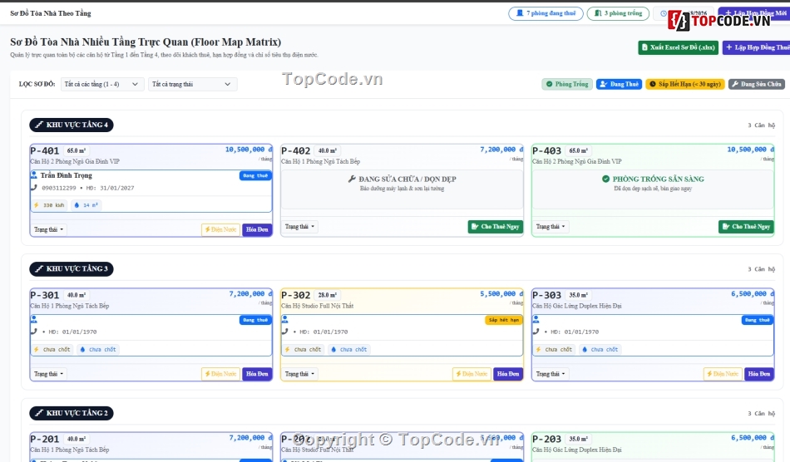The image size is (790, 462).
Task: Click 'Điện Nước' button on P-303 card
Action: tap(723, 374)
